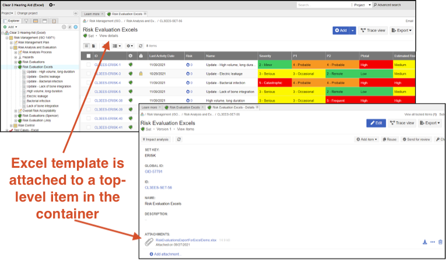
Task: Delete the attached Excel file
Action: tap(440, 242)
